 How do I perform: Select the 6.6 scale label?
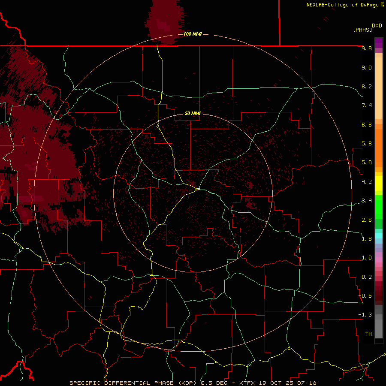click(367, 124)
